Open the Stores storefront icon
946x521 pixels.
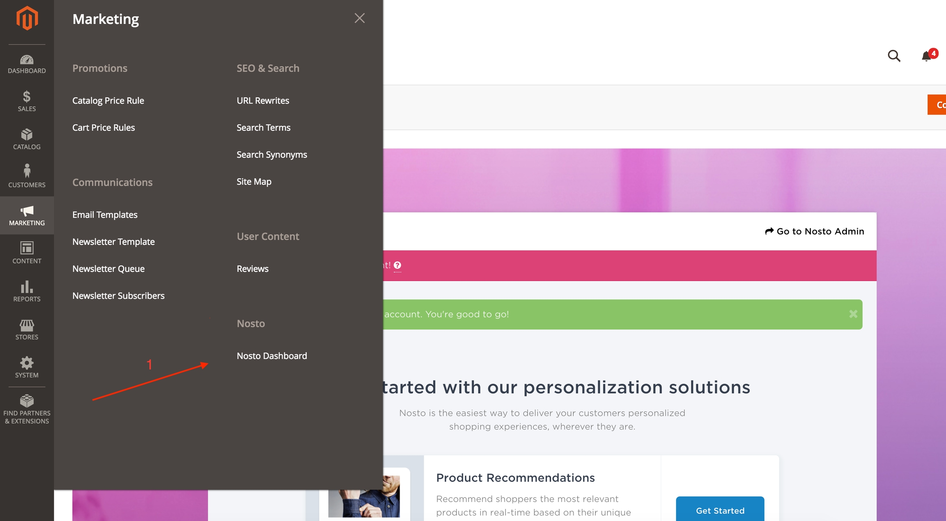27,325
